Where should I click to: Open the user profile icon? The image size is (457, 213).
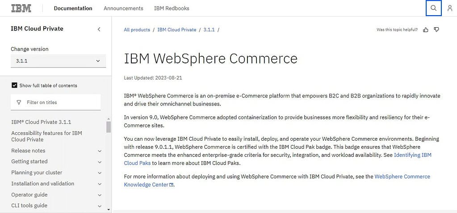point(450,8)
